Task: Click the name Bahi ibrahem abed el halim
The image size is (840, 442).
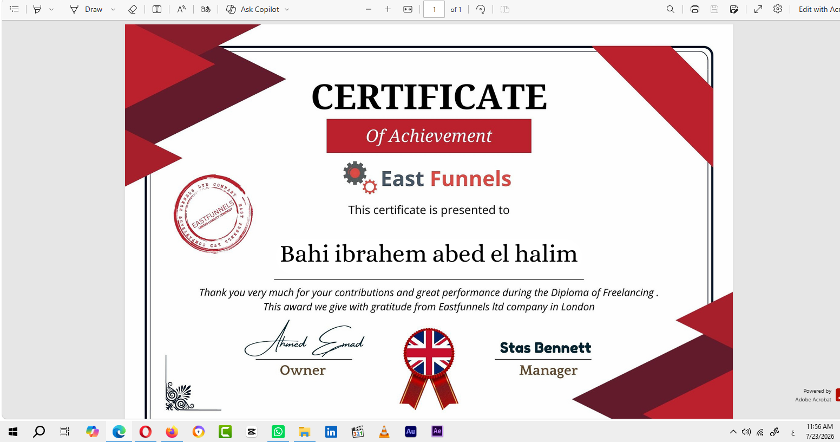Action: pos(429,254)
